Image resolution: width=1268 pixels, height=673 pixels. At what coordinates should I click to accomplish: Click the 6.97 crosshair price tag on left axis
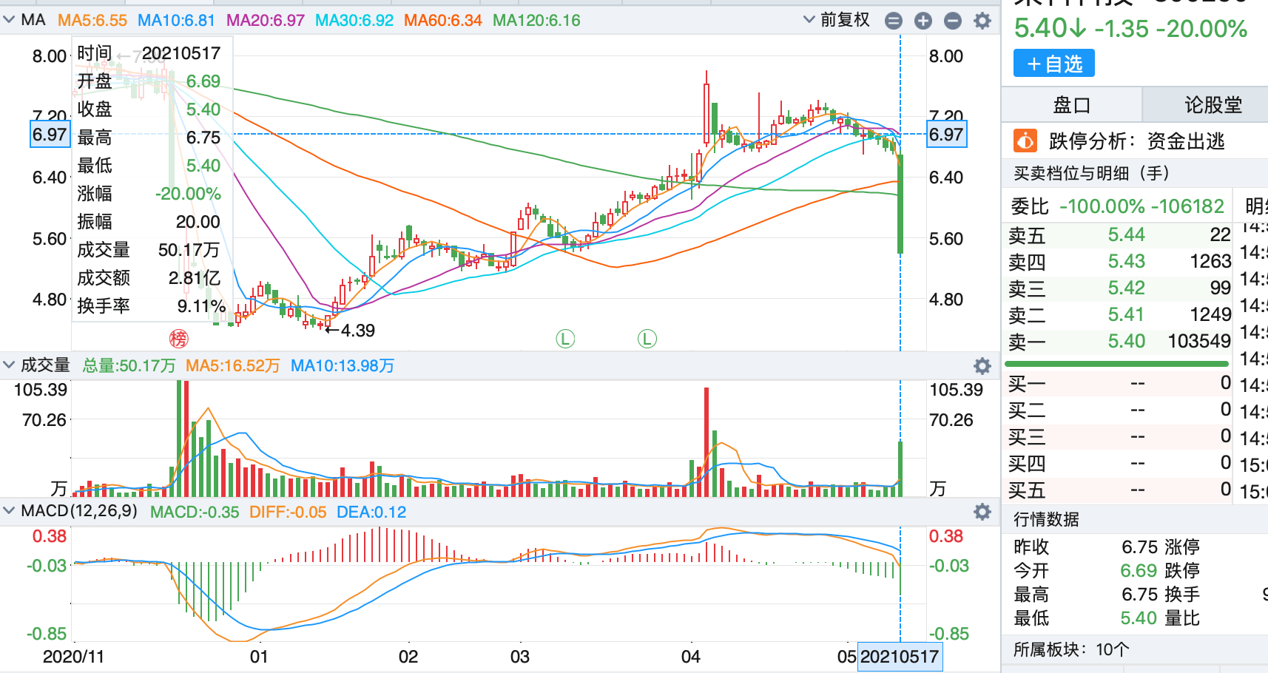pos(50,135)
